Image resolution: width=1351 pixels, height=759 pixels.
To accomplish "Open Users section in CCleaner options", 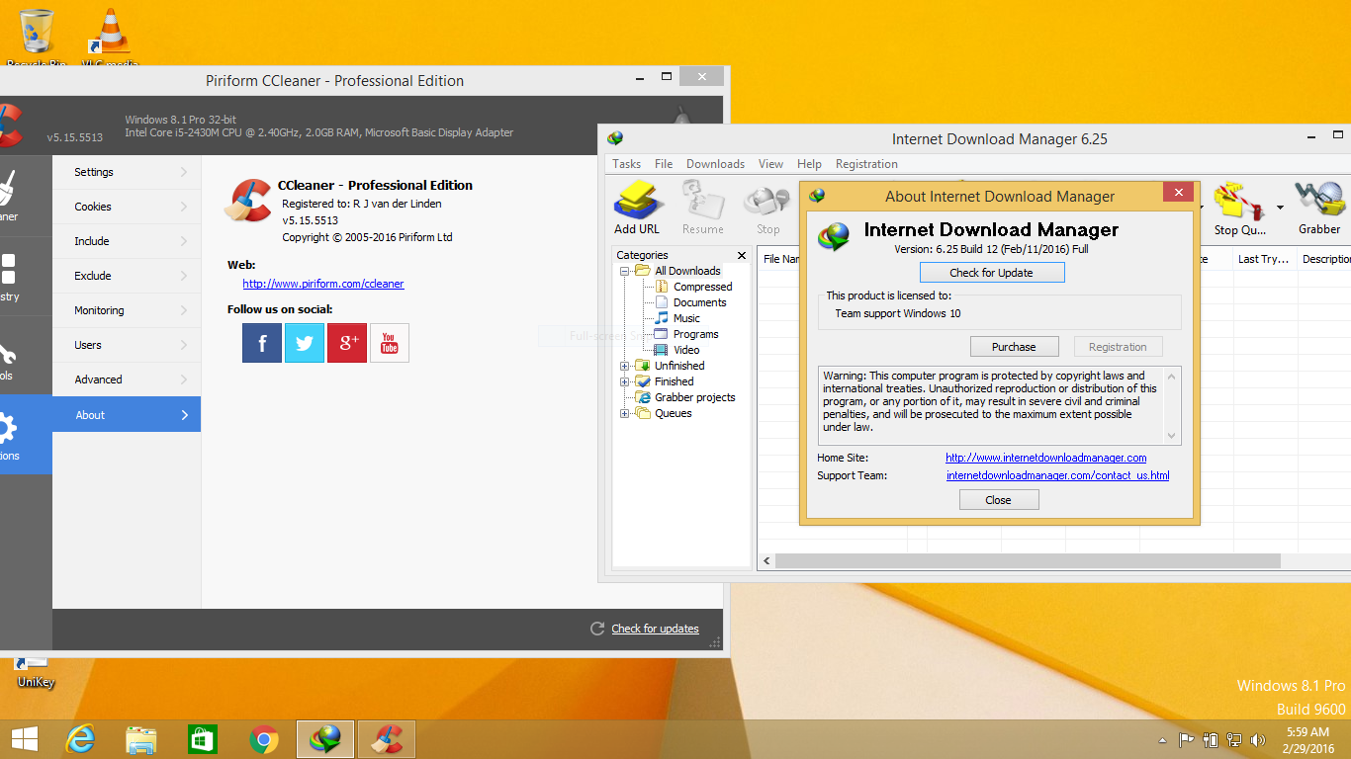I will point(127,345).
